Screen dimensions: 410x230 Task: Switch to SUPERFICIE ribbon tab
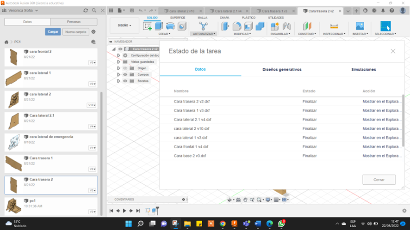coord(178,18)
